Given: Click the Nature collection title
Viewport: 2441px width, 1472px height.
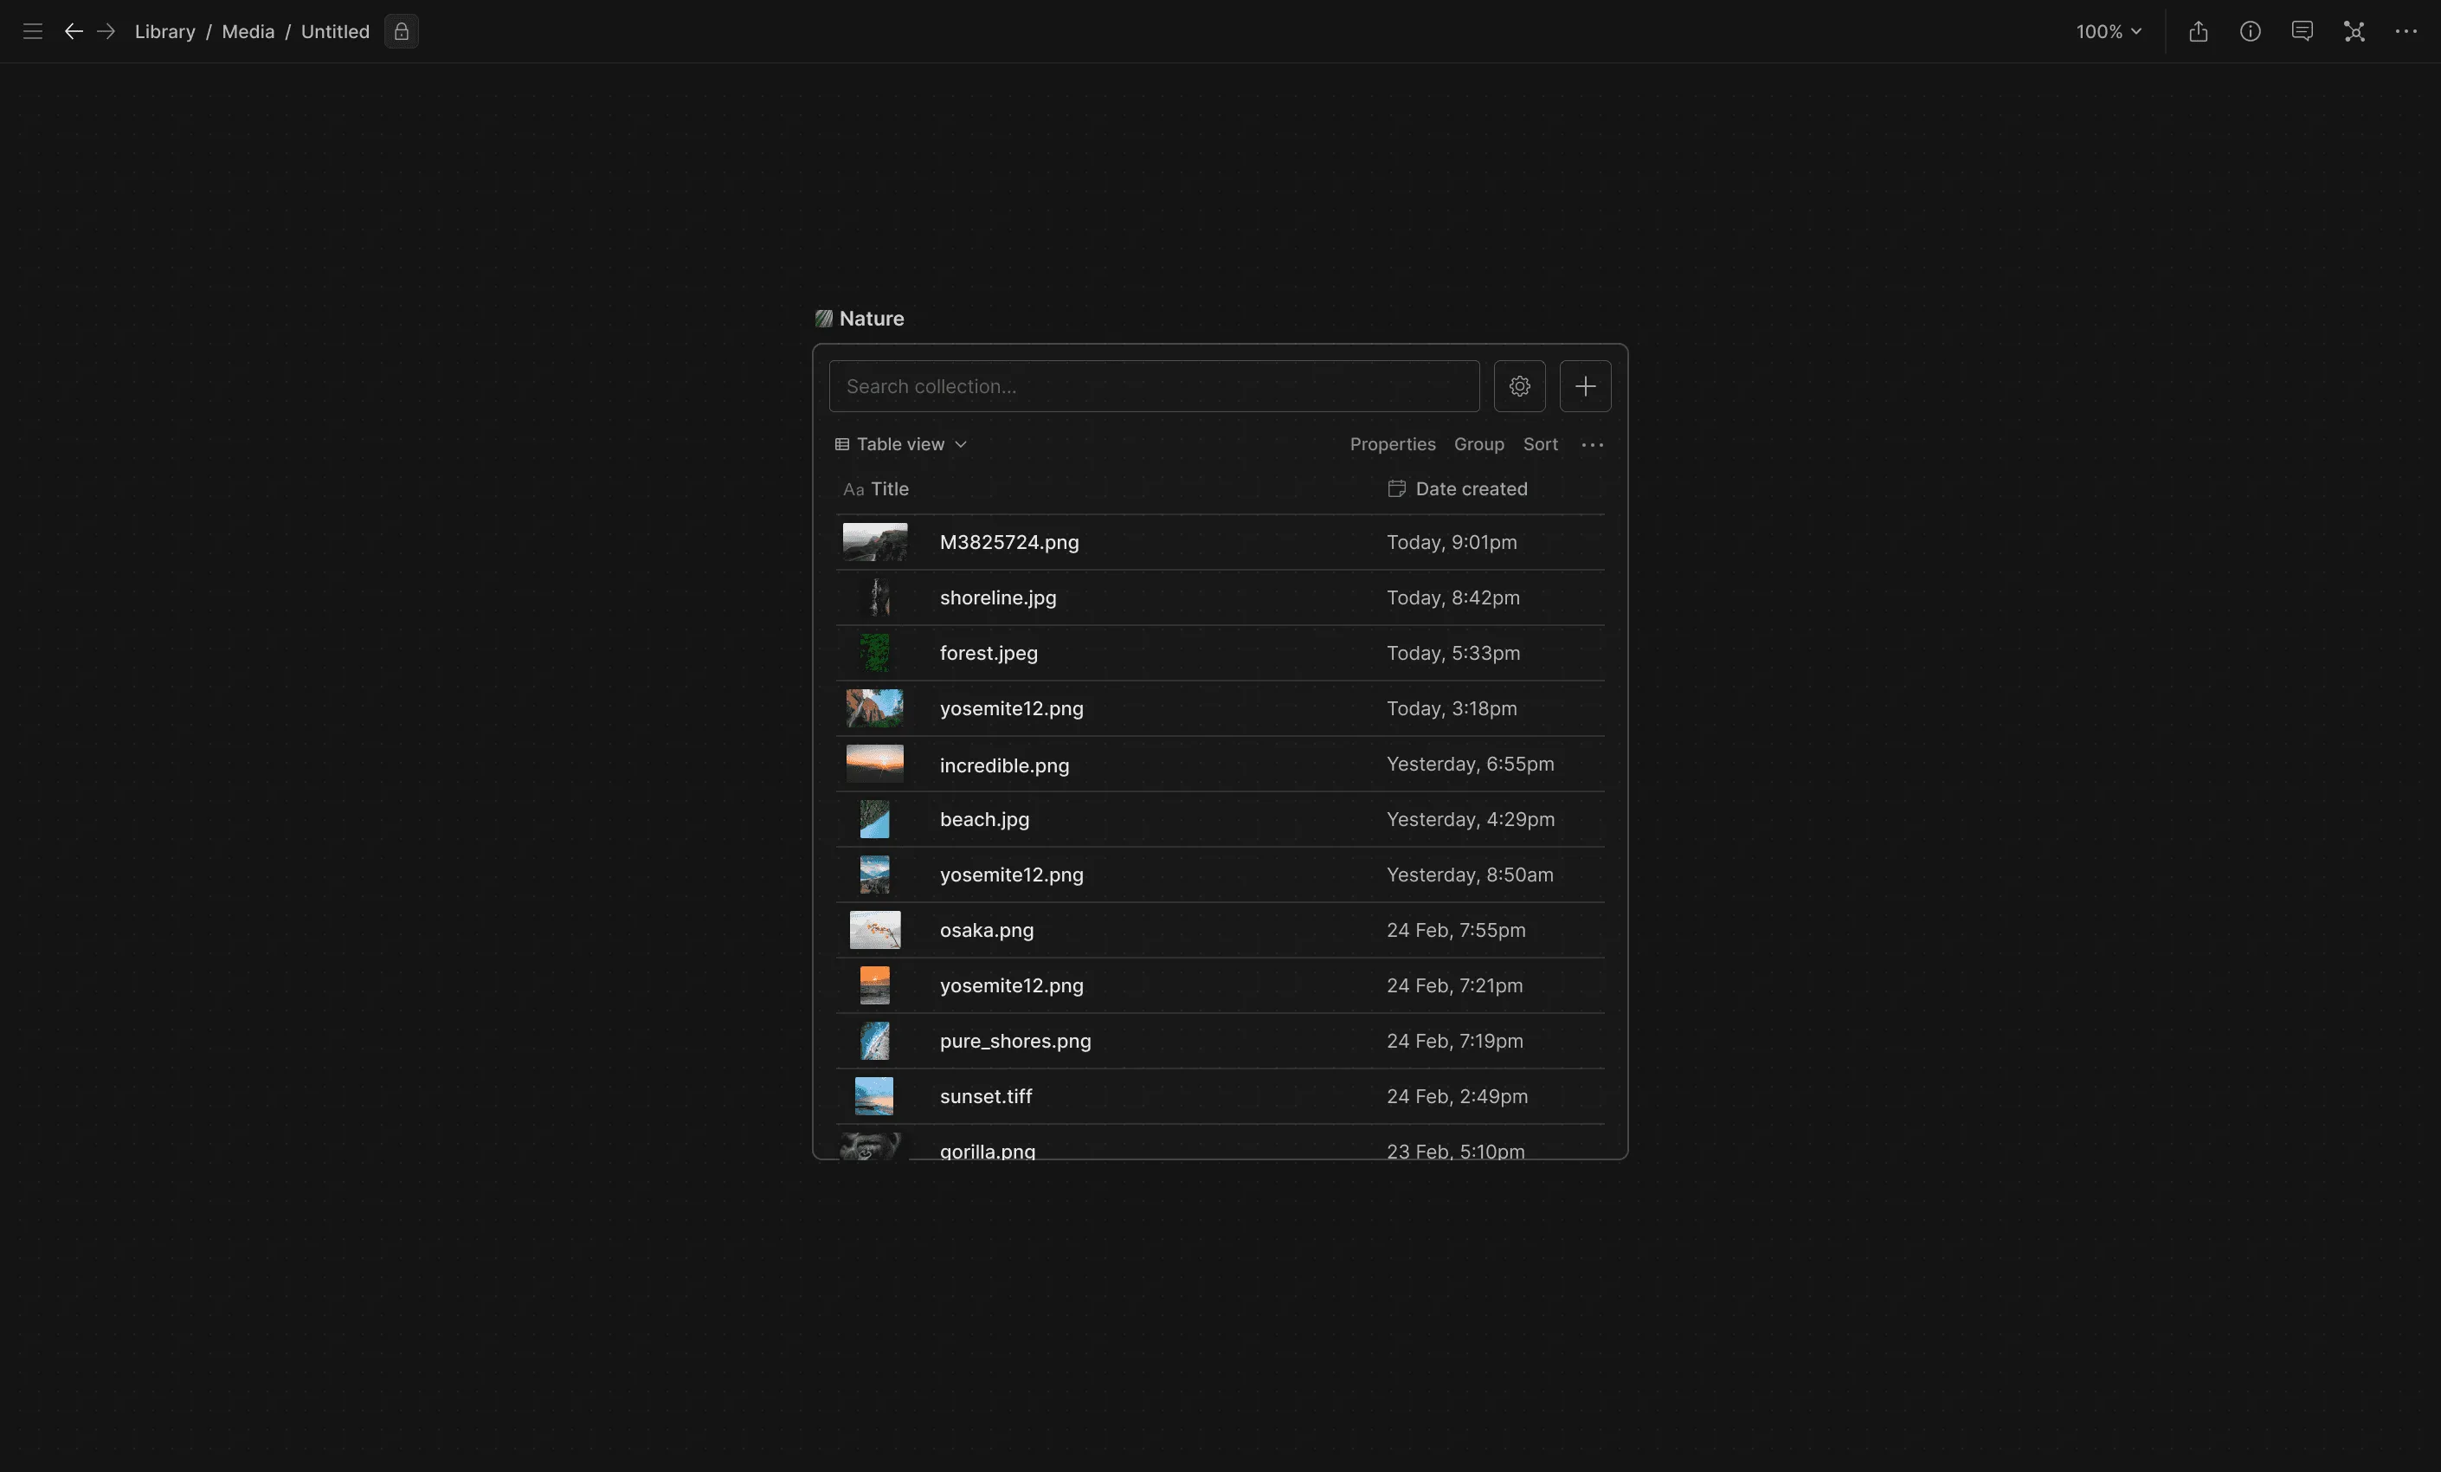Looking at the screenshot, I should [x=872, y=318].
